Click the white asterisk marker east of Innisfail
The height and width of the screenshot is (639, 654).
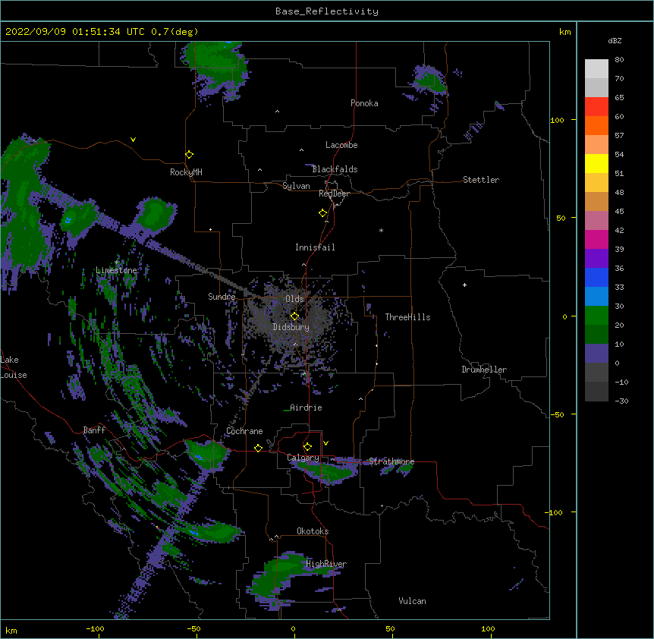381,230
